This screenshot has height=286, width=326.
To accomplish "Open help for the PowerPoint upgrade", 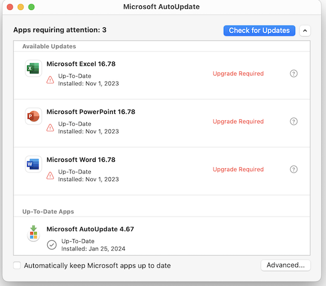I will [294, 121].
